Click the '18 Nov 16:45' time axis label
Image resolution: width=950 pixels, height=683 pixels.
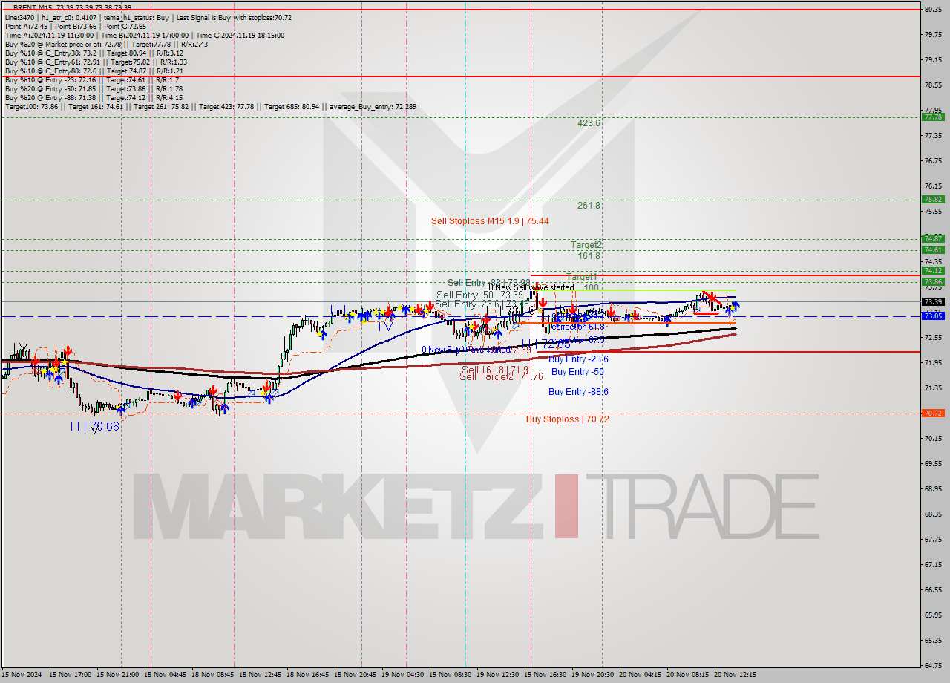pyautogui.click(x=308, y=675)
